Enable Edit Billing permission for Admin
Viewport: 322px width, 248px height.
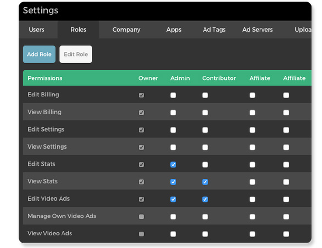tap(173, 95)
